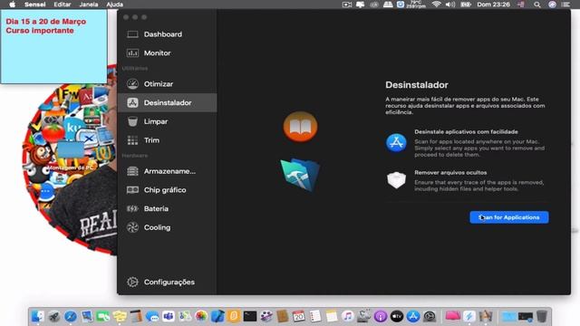Screen dimensions: 580x326
Task: Open Reminders from the Dock
Action: pyautogui.click(x=315, y=316)
